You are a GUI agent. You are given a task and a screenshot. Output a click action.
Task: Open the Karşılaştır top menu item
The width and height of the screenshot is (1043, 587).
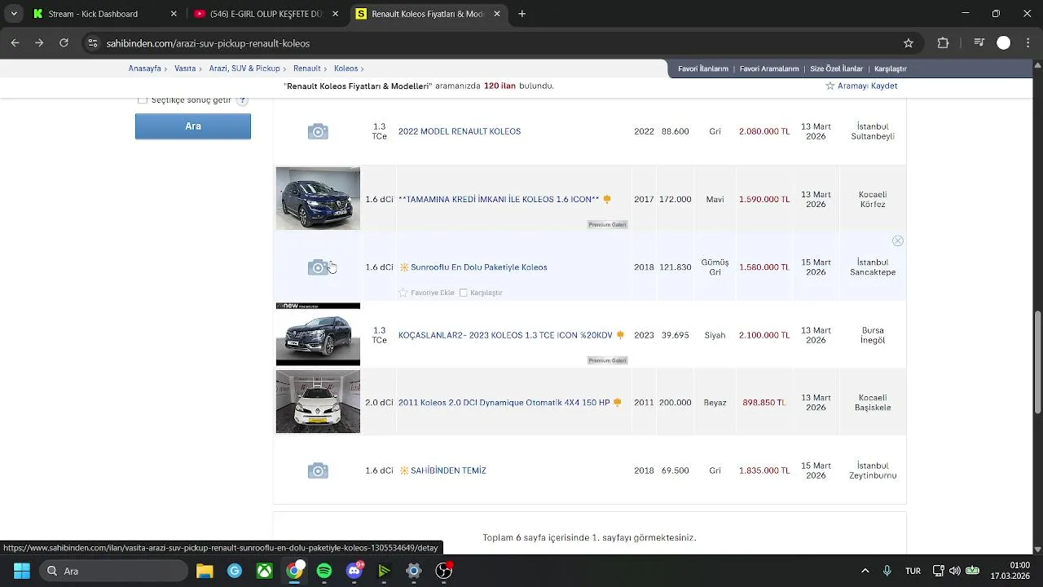click(891, 68)
